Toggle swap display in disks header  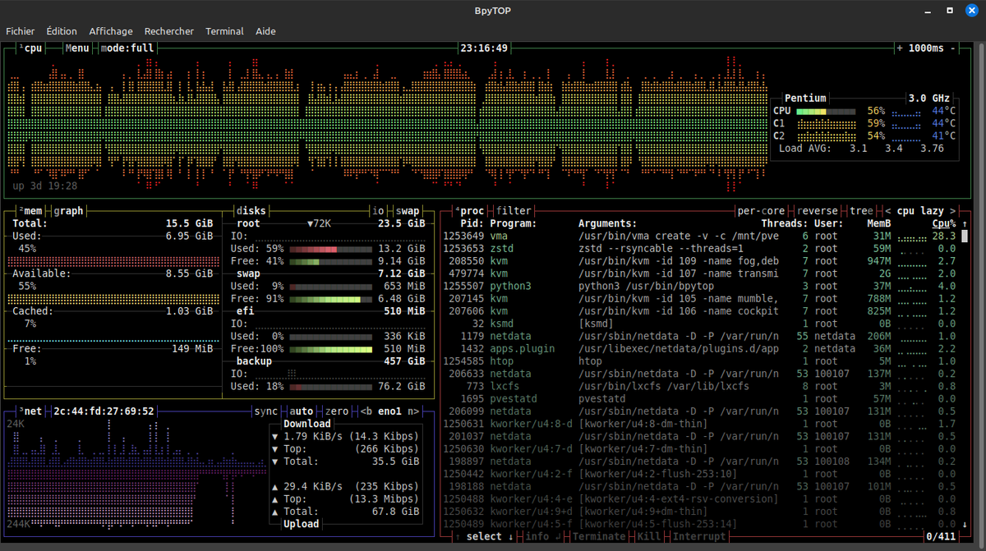[408, 211]
